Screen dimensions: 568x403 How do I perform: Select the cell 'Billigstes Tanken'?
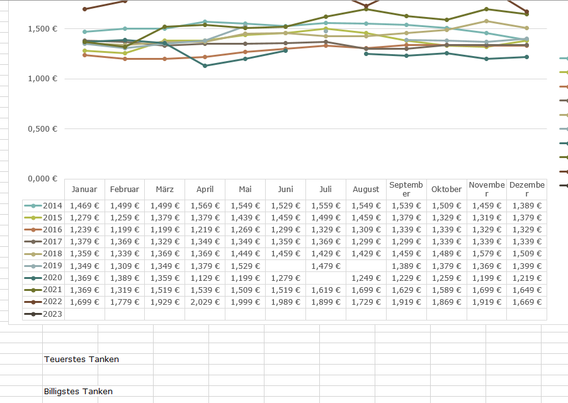[78, 392]
